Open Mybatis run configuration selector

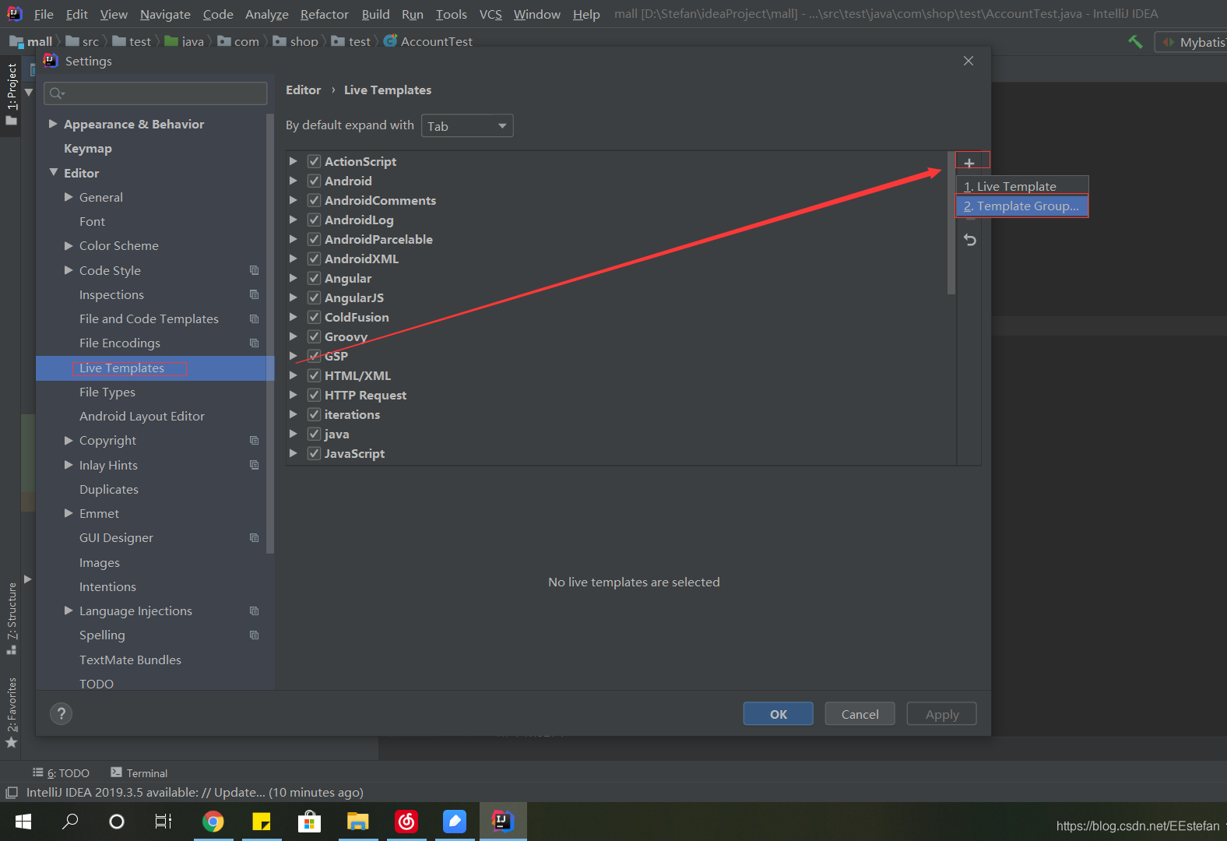tap(1192, 42)
